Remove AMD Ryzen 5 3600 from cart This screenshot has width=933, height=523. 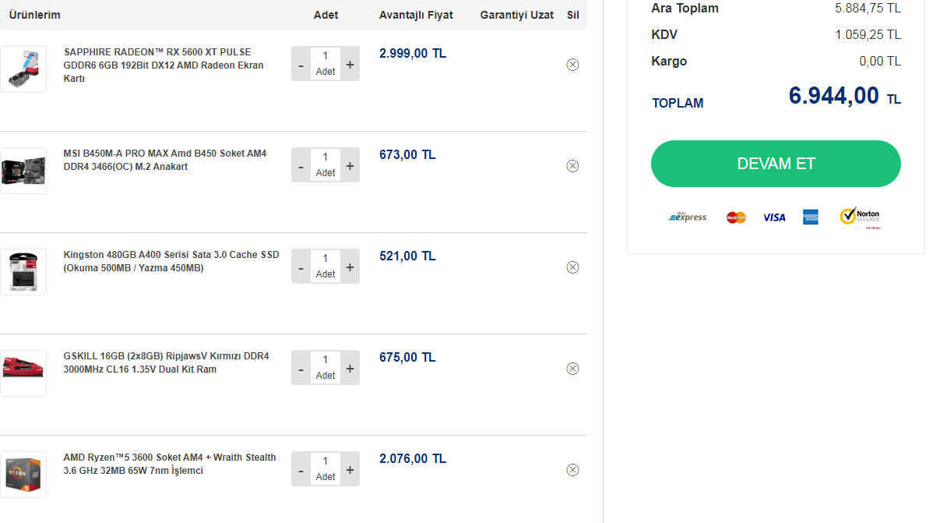point(572,470)
